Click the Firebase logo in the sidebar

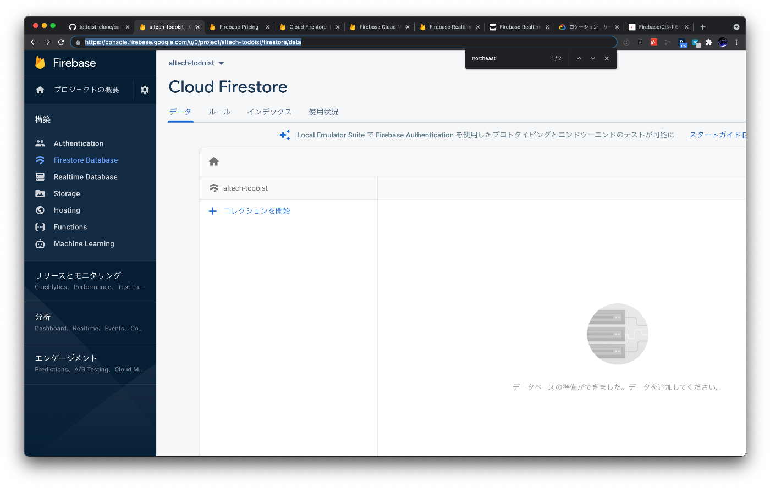(41, 63)
